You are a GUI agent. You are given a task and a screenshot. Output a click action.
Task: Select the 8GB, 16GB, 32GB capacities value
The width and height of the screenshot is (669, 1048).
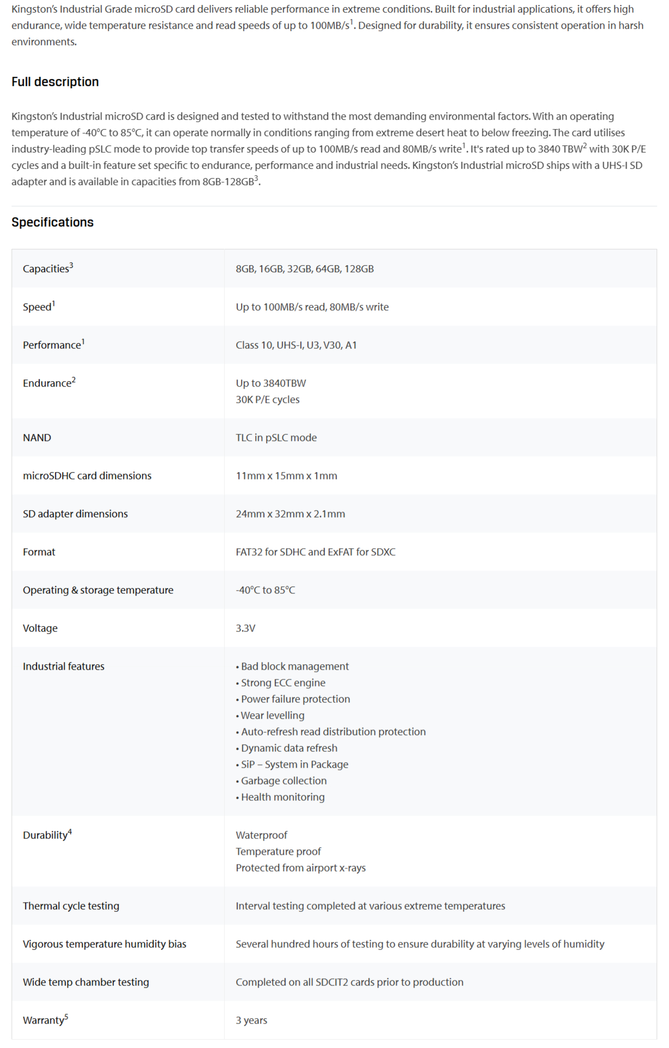coord(305,269)
